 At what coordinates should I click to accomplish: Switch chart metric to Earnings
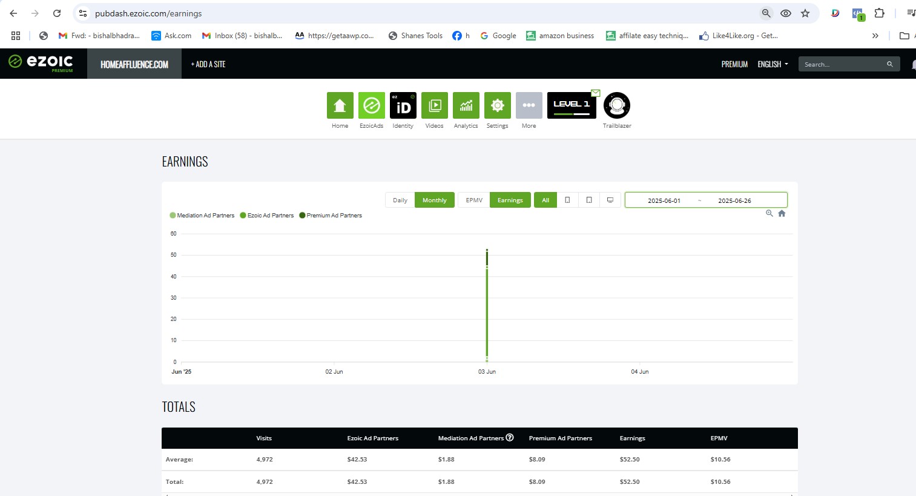pos(510,200)
